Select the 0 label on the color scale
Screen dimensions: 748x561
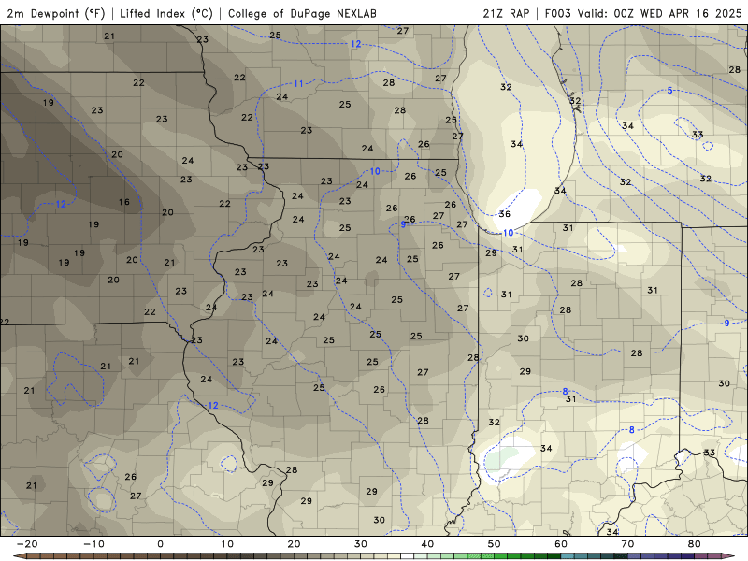(x=160, y=544)
